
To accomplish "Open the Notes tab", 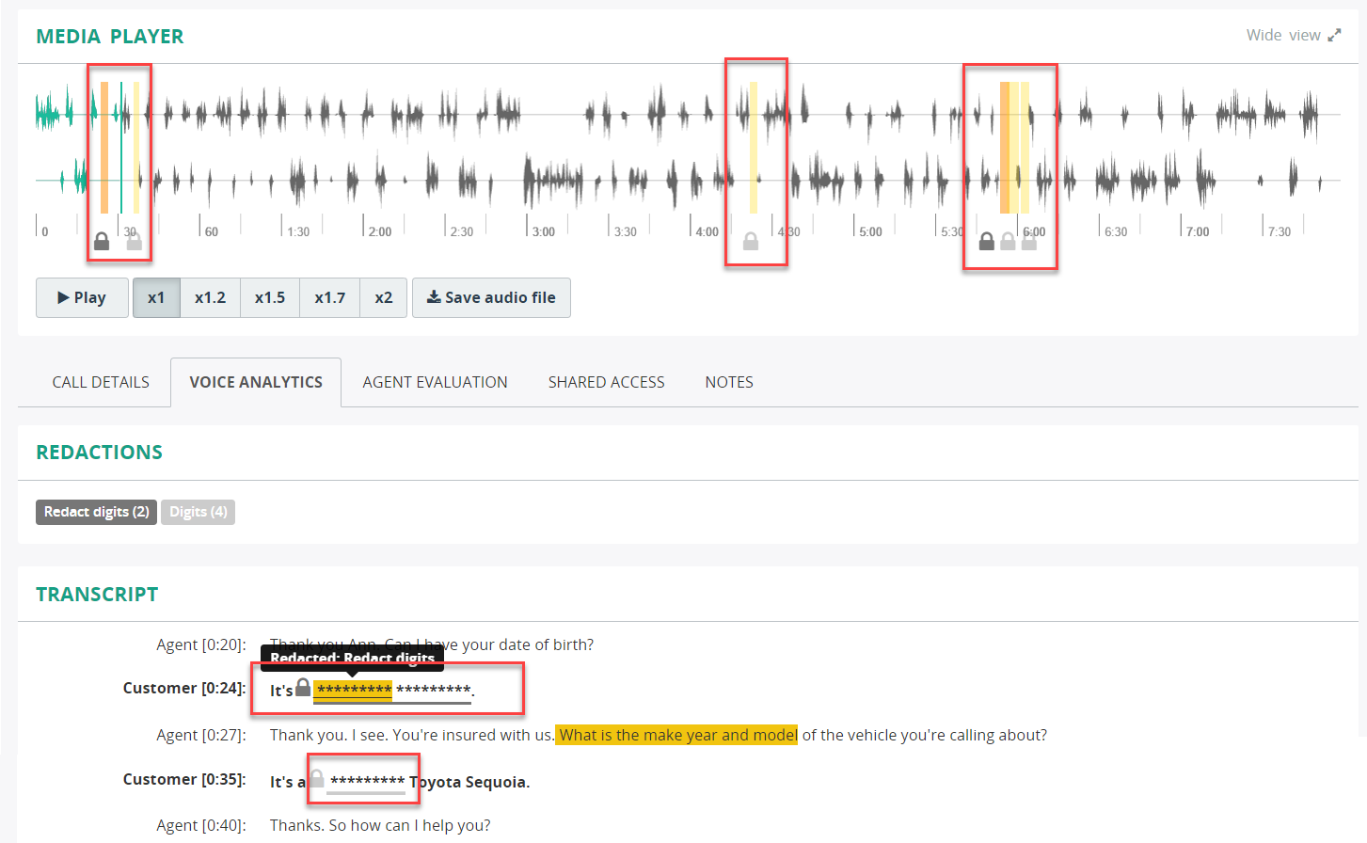I will tap(729, 382).
